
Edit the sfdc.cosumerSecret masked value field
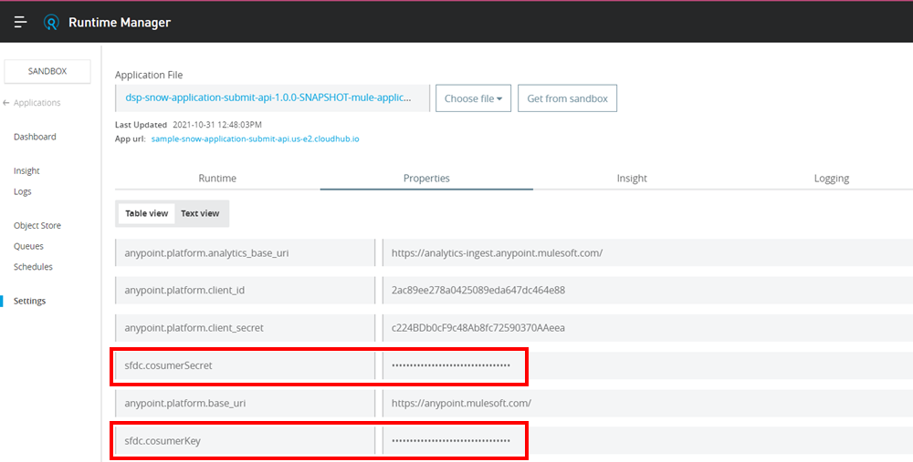(452, 365)
